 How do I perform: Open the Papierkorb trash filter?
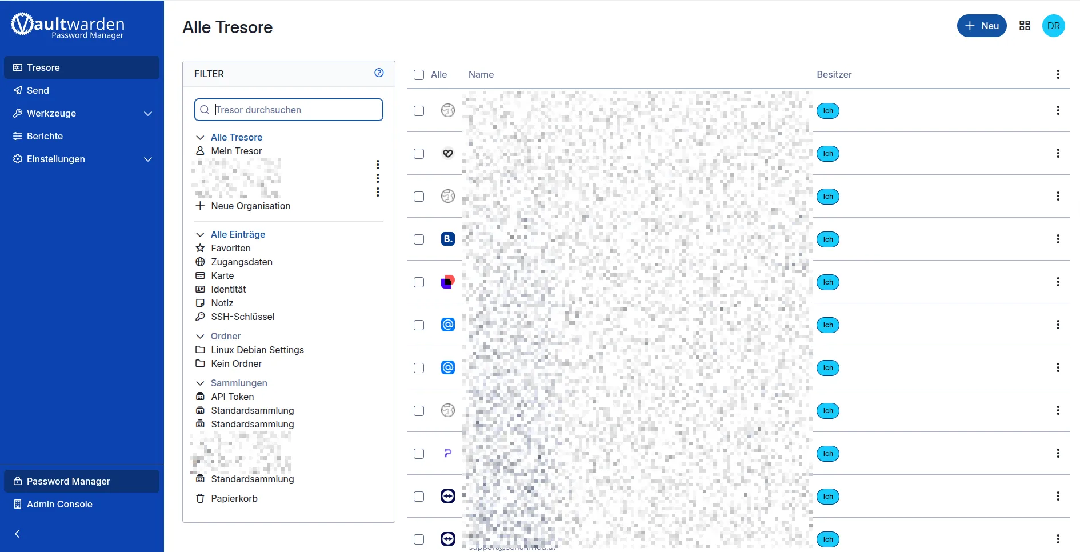(234, 498)
